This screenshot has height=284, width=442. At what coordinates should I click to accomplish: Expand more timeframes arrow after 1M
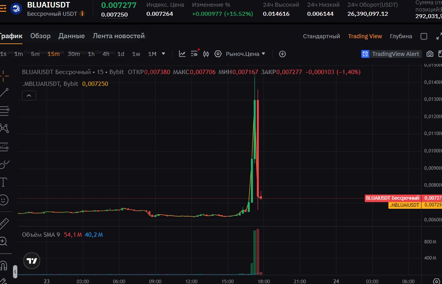163,54
